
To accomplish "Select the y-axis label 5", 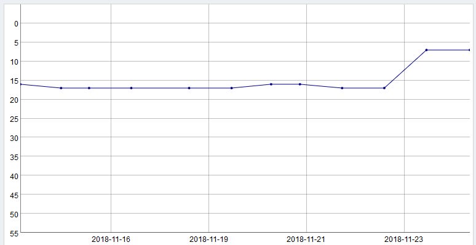I will [17, 42].
